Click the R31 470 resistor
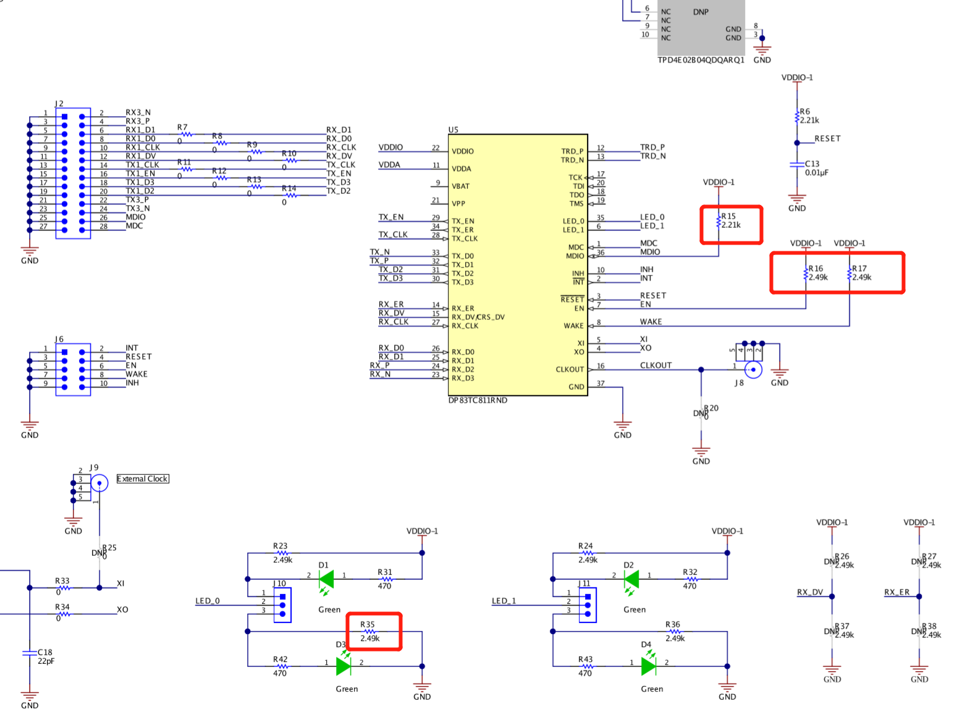This screenshot has height=717, width=957. point(387,579)
